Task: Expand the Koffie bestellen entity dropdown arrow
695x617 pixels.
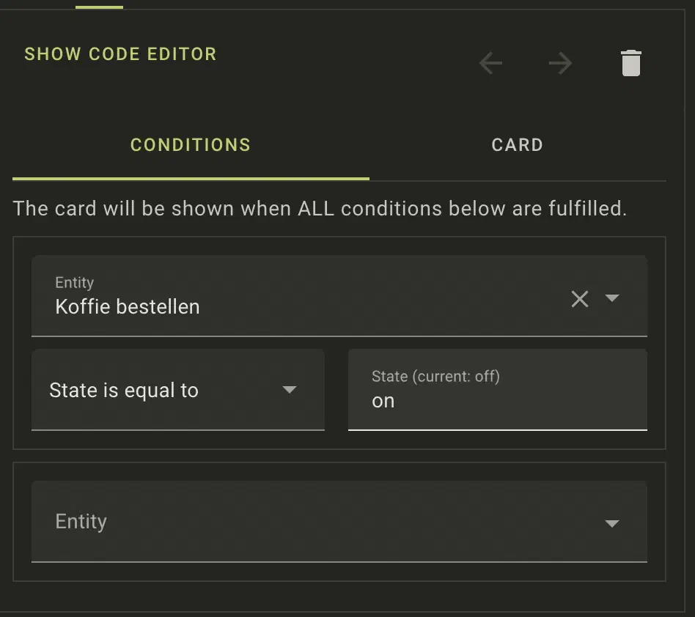Action: [612, 298]
